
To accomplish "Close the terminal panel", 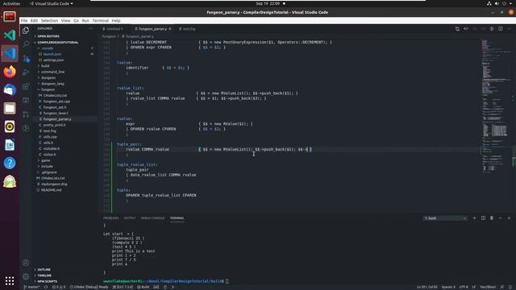I will point(509,218).
